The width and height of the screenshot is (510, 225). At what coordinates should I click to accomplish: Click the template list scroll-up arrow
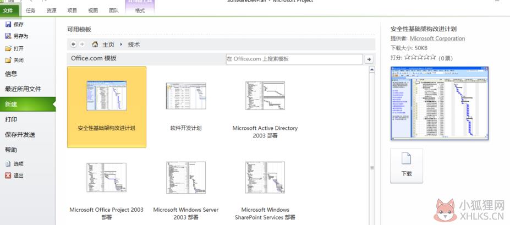click(x=372, y=69)
